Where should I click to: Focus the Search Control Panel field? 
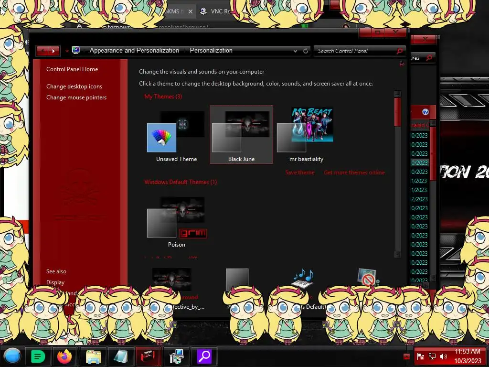[355, 51]
